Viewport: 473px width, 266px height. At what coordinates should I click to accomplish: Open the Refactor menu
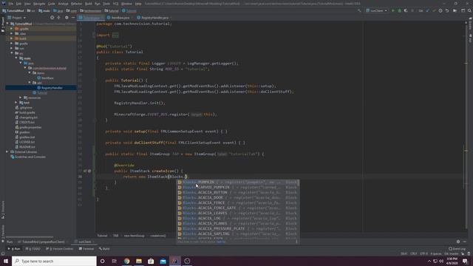tap(76, 4)
